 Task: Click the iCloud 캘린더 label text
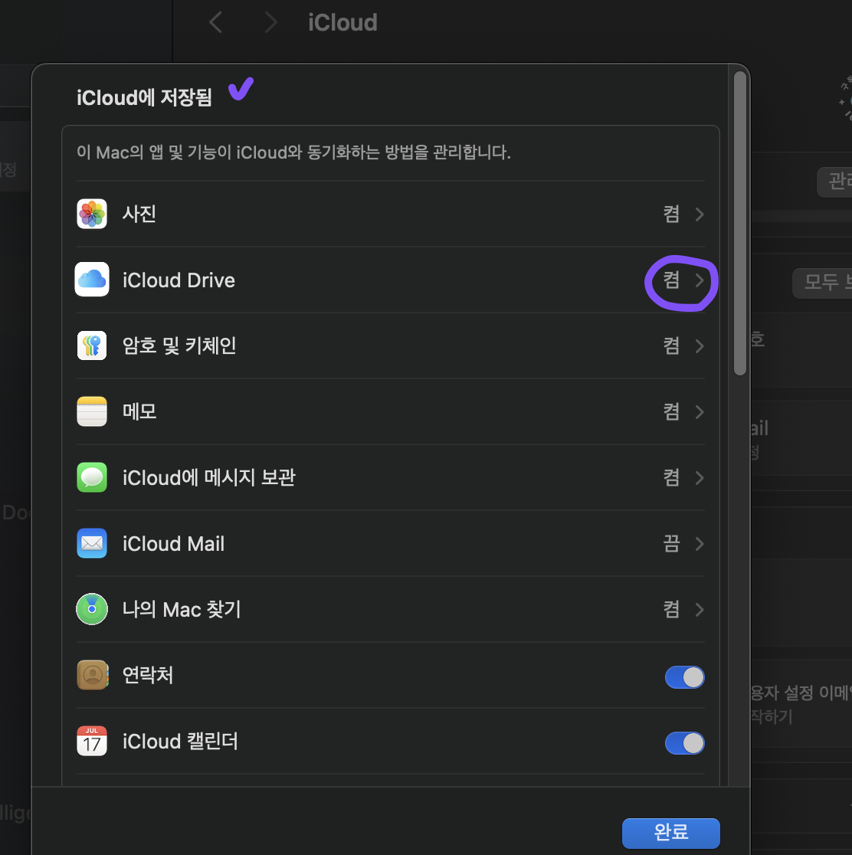click(180, 742)
